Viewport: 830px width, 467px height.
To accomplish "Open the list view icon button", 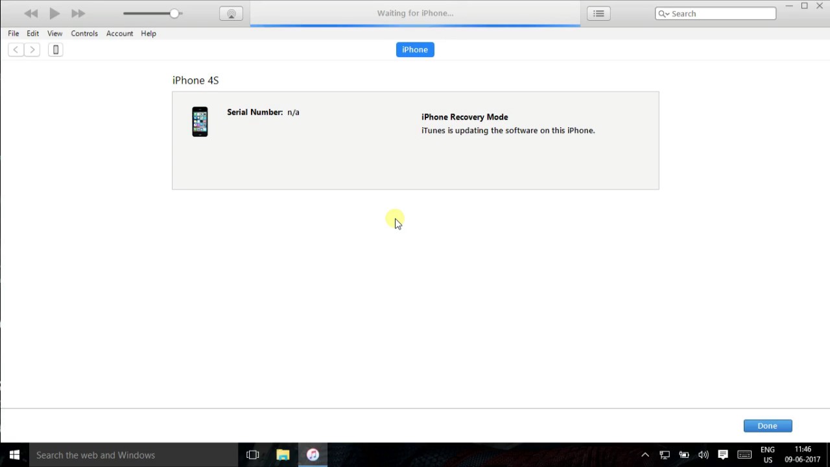I will [x=599, y=14].
